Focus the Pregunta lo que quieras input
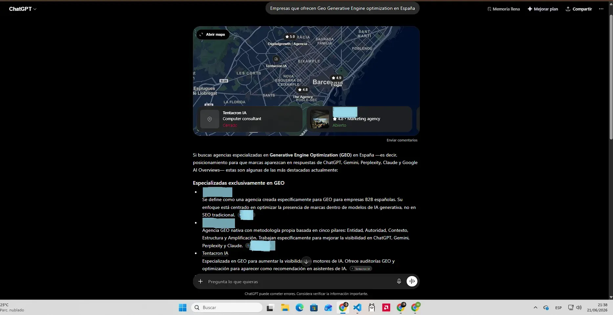The width and height of the screenshot is (613, 315). (x=299, y=282)
